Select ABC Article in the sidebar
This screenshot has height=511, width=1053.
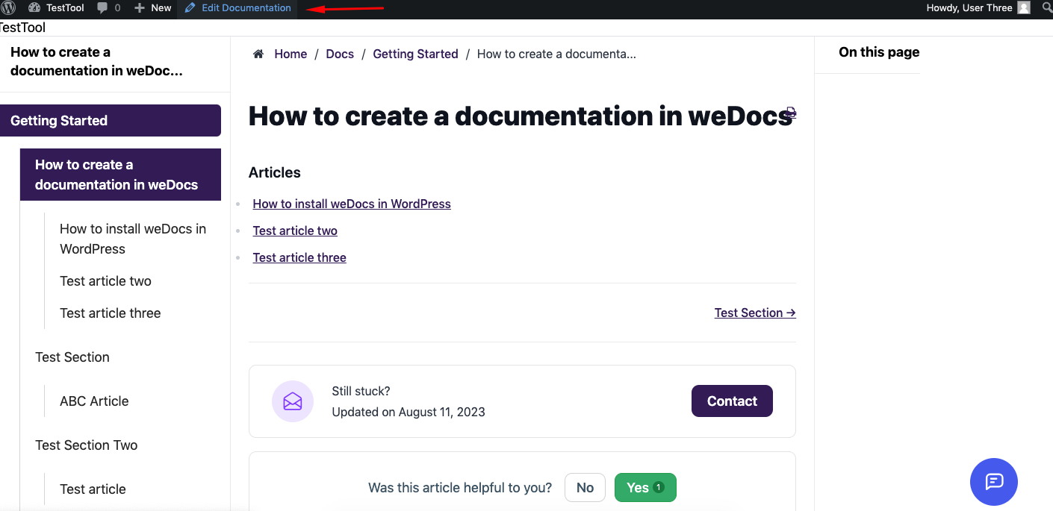94,401
